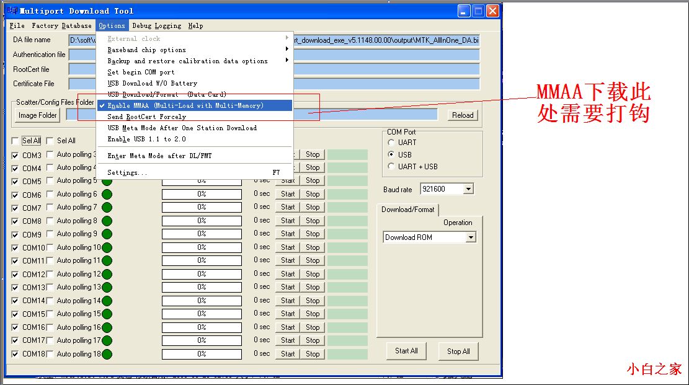Viewport: 689px width, 385px height.
Task: Open the Help menu
Action: pos(195,25)
